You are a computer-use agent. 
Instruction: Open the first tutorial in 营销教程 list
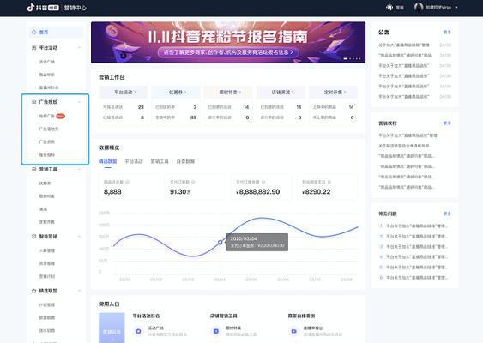point(408,135)
